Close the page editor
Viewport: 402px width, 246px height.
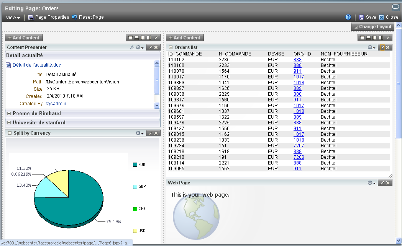[x=389, y=17]
